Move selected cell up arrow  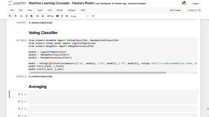coord(38,16)
